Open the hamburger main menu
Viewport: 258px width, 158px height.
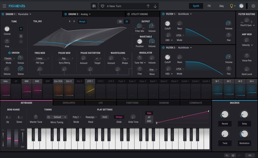point(4,6)
